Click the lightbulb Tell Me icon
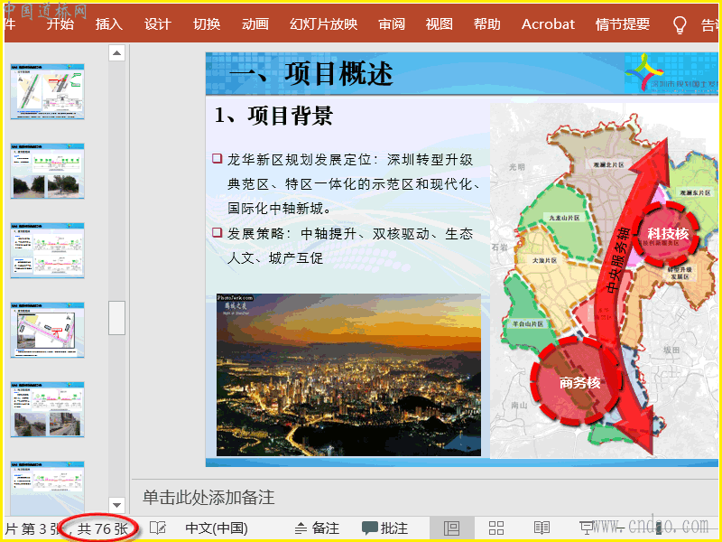The width and height of the screenshot is (722, 542). 680,25
